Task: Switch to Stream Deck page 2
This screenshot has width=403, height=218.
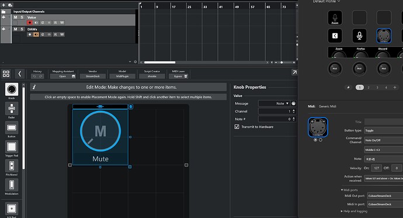Action: (369, 88)
